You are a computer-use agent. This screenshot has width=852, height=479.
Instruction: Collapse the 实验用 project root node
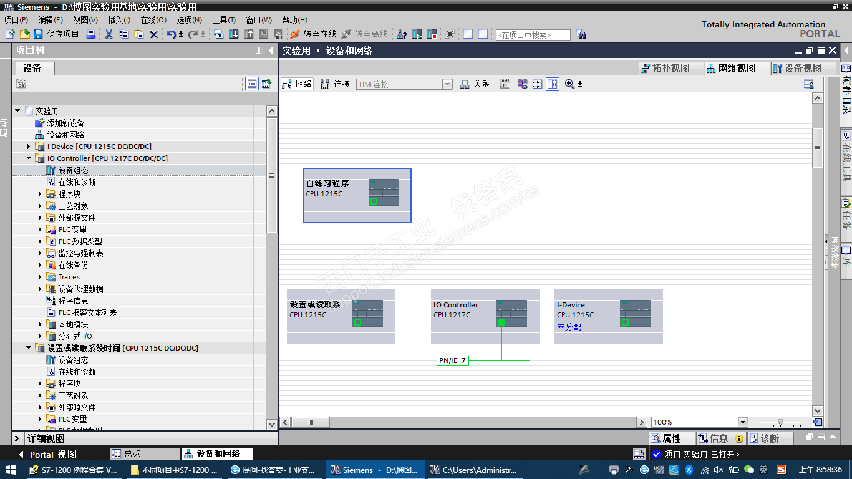point(17,111)
